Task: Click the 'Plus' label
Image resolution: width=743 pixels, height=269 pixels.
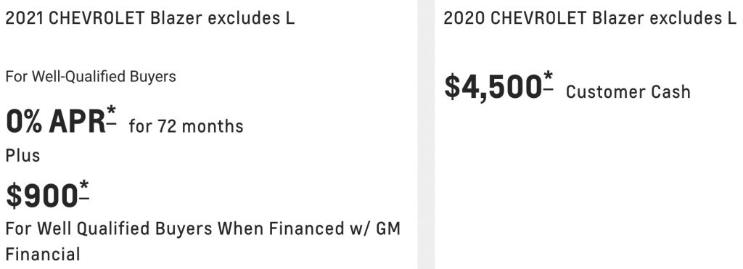Action: coord(22,155)
